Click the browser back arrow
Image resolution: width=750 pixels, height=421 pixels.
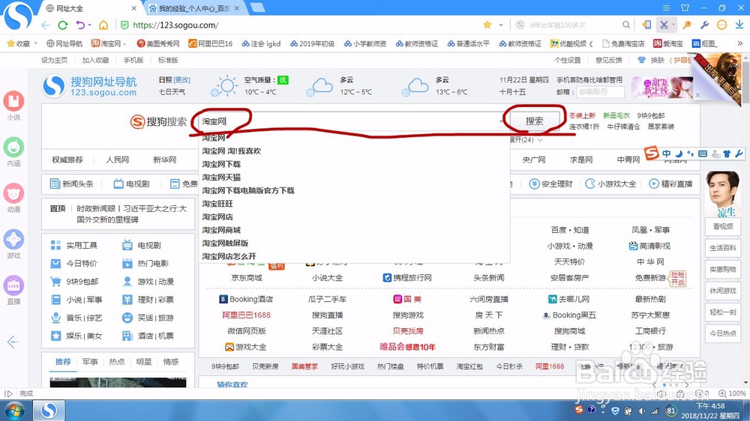46,25
